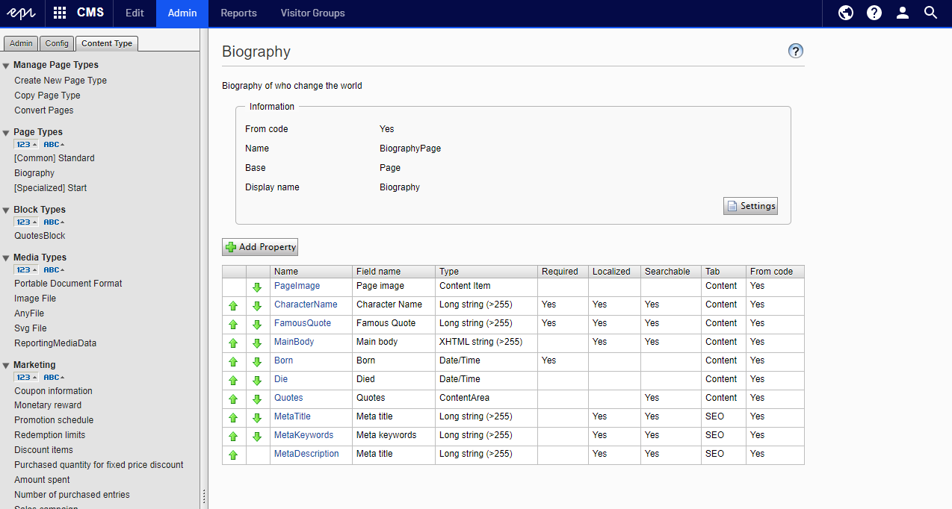Open the PageImage property link
952x509 pixels.
tap(297, 286)
